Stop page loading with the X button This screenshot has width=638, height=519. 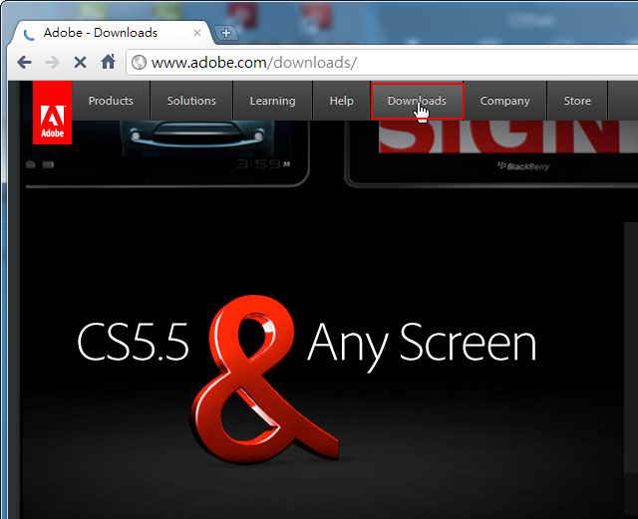pyautogui.click(x=80, y=62)
